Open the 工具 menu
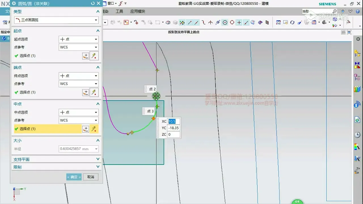 (119, 11)
